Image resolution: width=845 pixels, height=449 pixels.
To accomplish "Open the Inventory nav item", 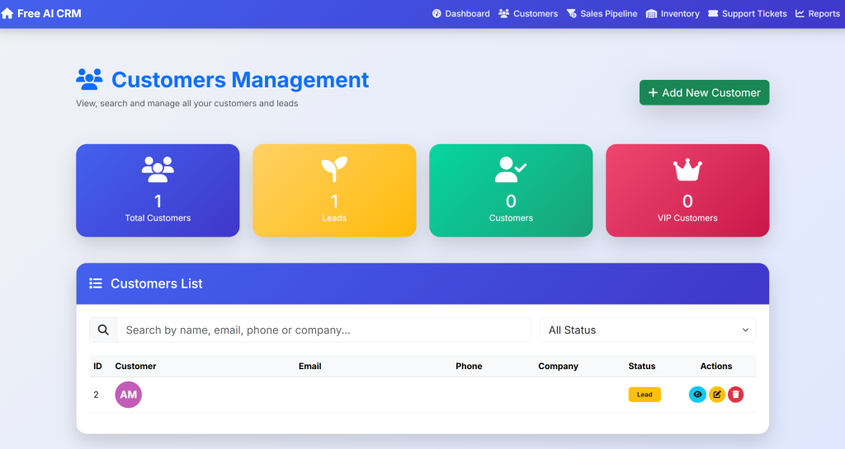I will coord(673,13).
